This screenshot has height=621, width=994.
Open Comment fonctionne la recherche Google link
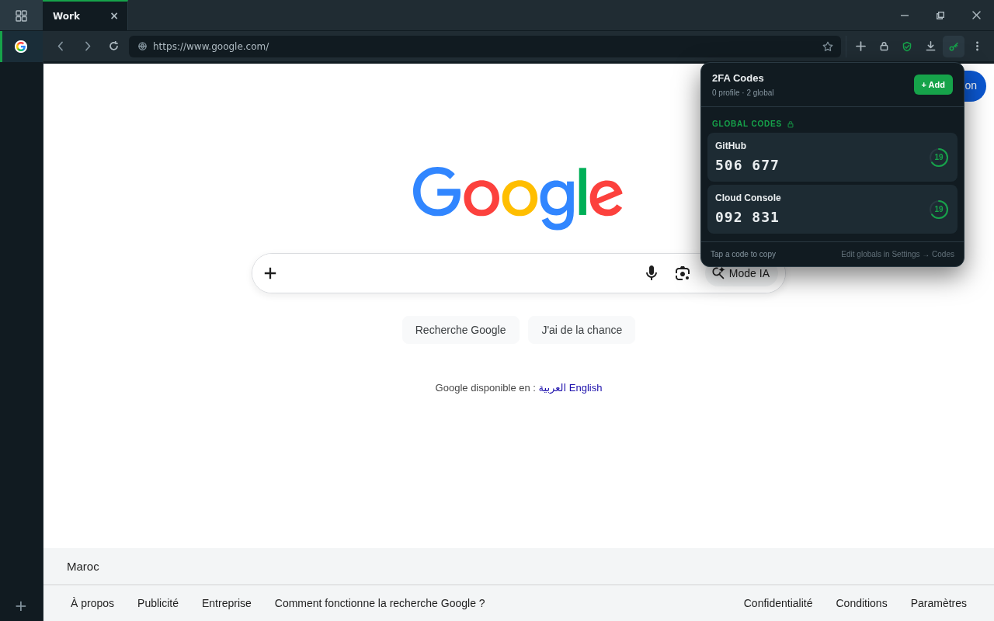tap(380, 603)
